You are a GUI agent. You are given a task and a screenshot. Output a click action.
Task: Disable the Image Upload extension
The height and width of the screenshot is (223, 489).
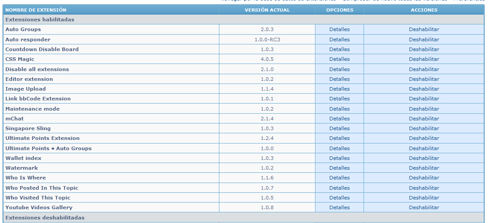pos(424,89)
